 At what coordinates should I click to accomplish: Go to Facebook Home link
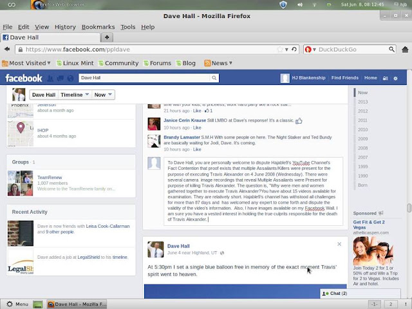pyautogui.click(x=371, y=78)
